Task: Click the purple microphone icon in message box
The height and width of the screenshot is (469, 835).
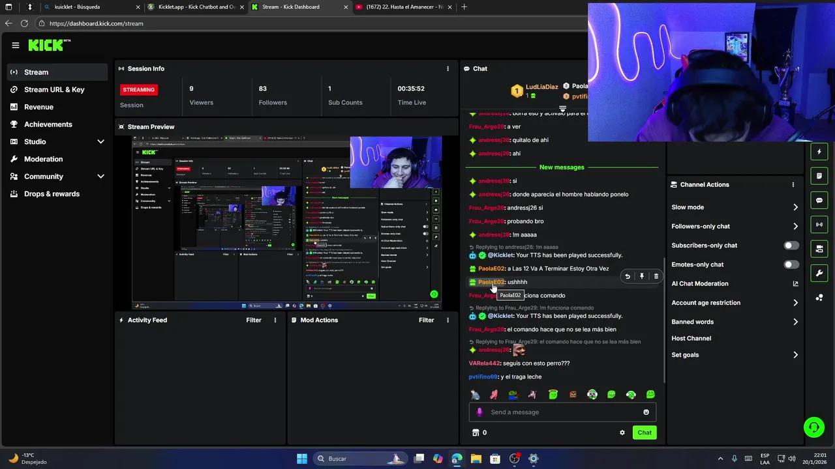Action: (479, 412)
